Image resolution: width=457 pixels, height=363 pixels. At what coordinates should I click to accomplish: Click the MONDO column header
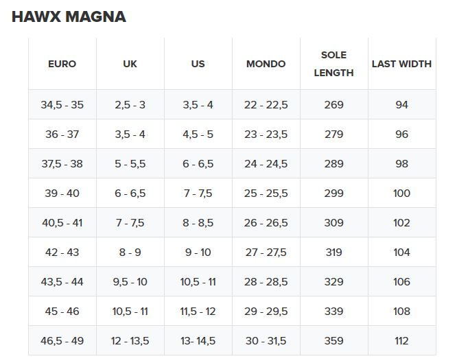266,64
